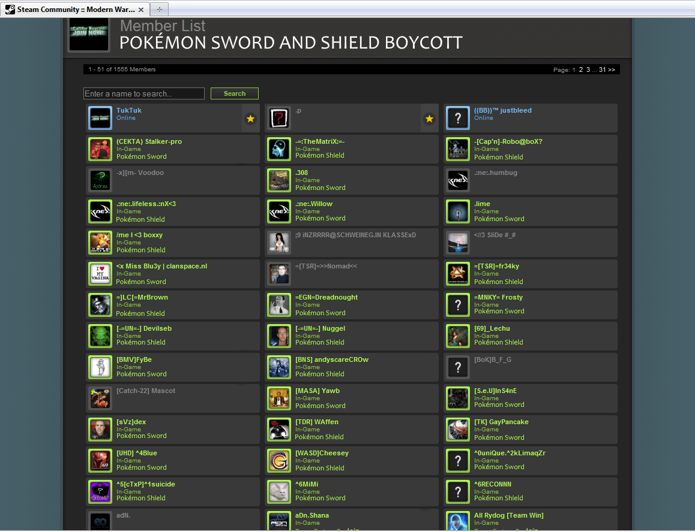
Task: Open =[TSR]=fr34ky avatar icon
Action: (458, 274)
